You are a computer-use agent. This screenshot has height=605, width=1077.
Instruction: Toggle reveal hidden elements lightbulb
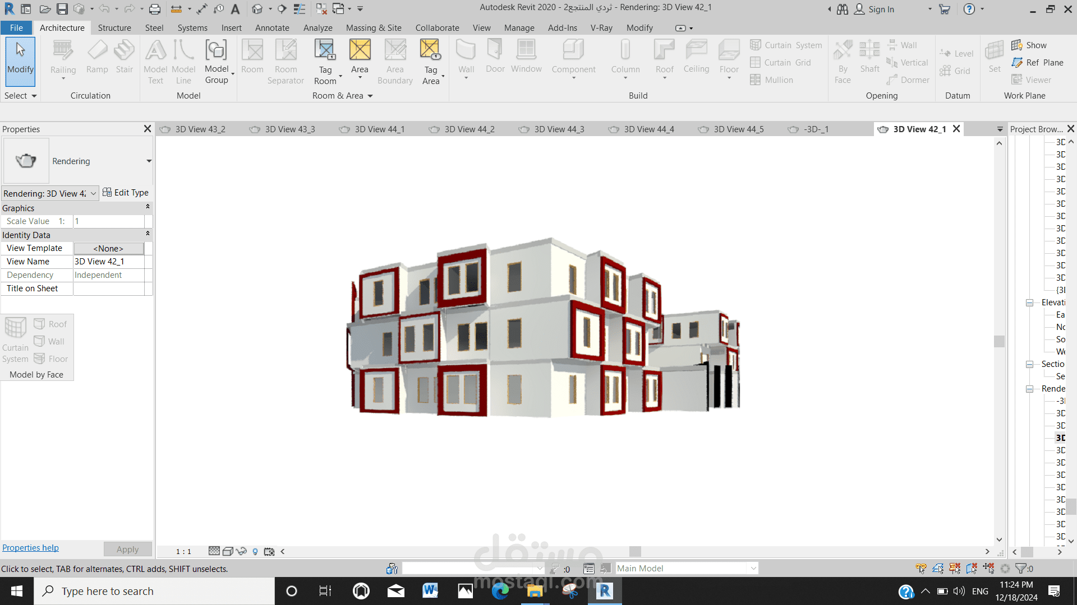pyautogui.click(x=255, y=551)
